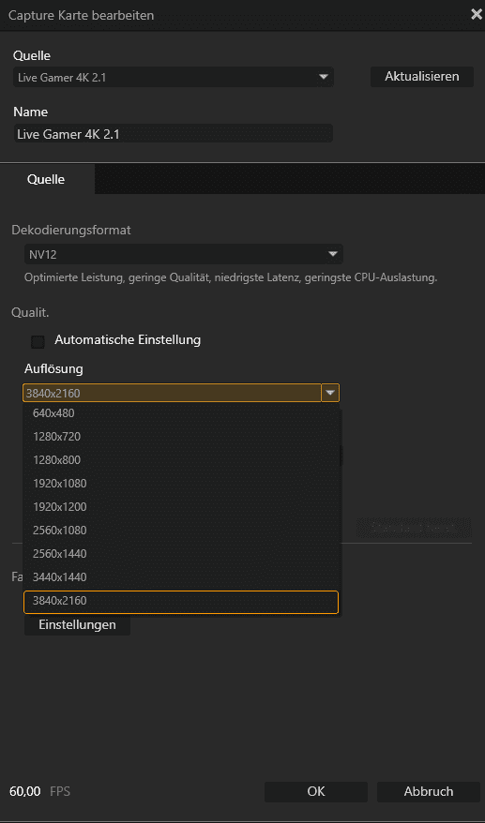Confirm with the OK button

(x=316, y=791)
